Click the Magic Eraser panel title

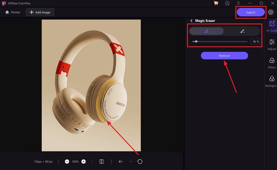point(205,21)
